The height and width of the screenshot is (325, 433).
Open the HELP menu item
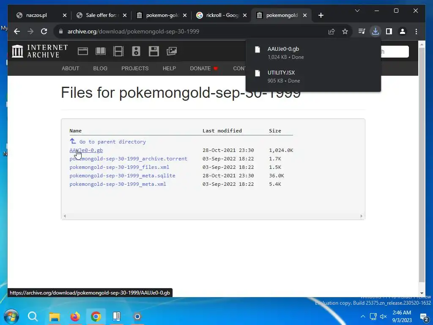tap(169, 69)
